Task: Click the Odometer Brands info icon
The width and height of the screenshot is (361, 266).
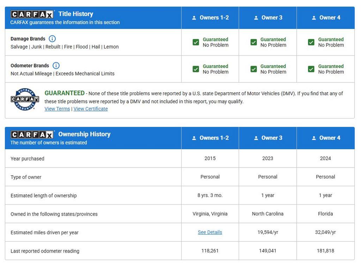Action: click(x=56, y=66)
